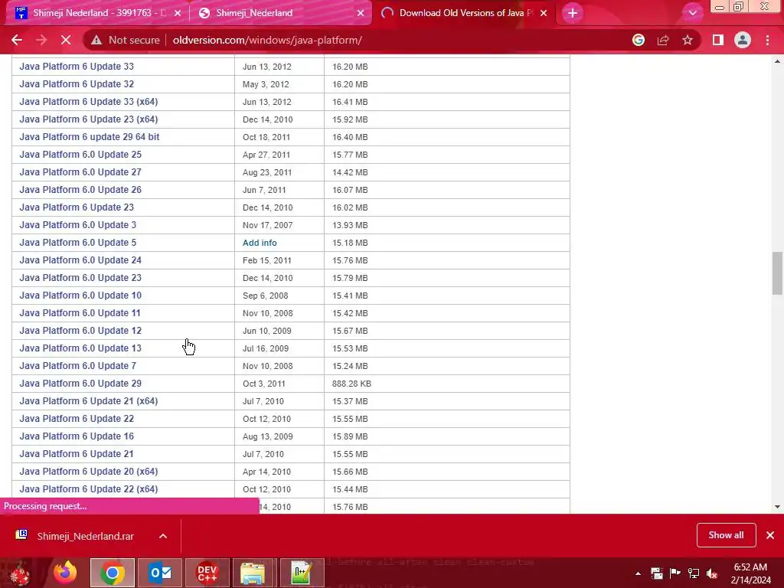This screenshot has width=784, height=588.
Task: Open Java Platform 6 Update 20 (x64)
Action: tap(89, 472)
